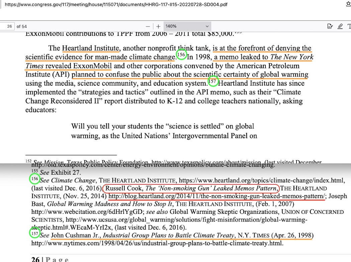Click superscript 156 in the body paragraph
This screenshot has width=351, height=262.
(x=181, y=55)
